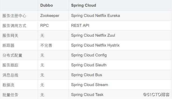The width and height of the screenshot is (172, 99).
Task: Select the Zookeeper cell
Action: click(50, 16)
